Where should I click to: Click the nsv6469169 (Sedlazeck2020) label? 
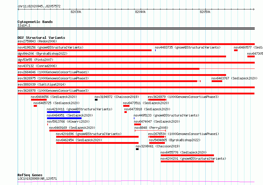72,128
